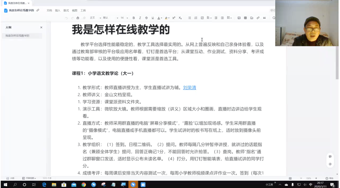Click the strikethrough icon
This screenshot has height=188, width=340.
146,18
